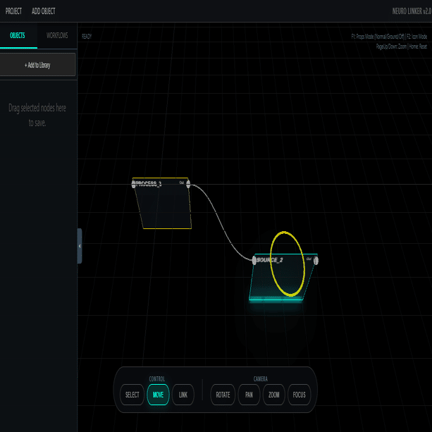The height and width of the screenshot is (432, 432).
Task: Click the input port of SOURCE_2 node
Action: click(254, 260)
